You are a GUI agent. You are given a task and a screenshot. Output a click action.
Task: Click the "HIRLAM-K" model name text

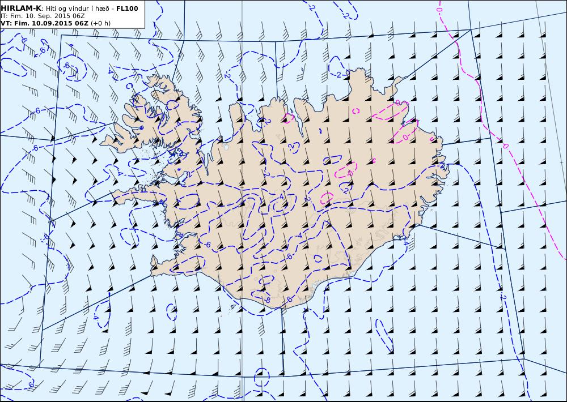click(x=21, y=8)
